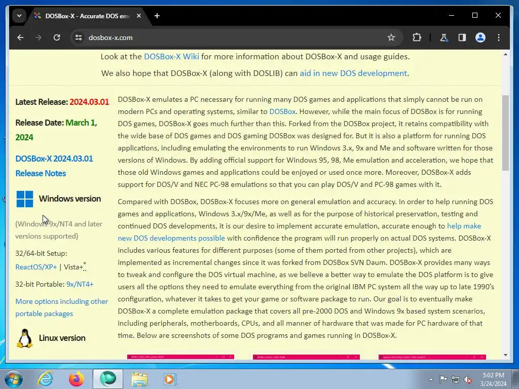519x389 pixels.
Task: Click the active browser taskbar button
Action: point(108,379)
